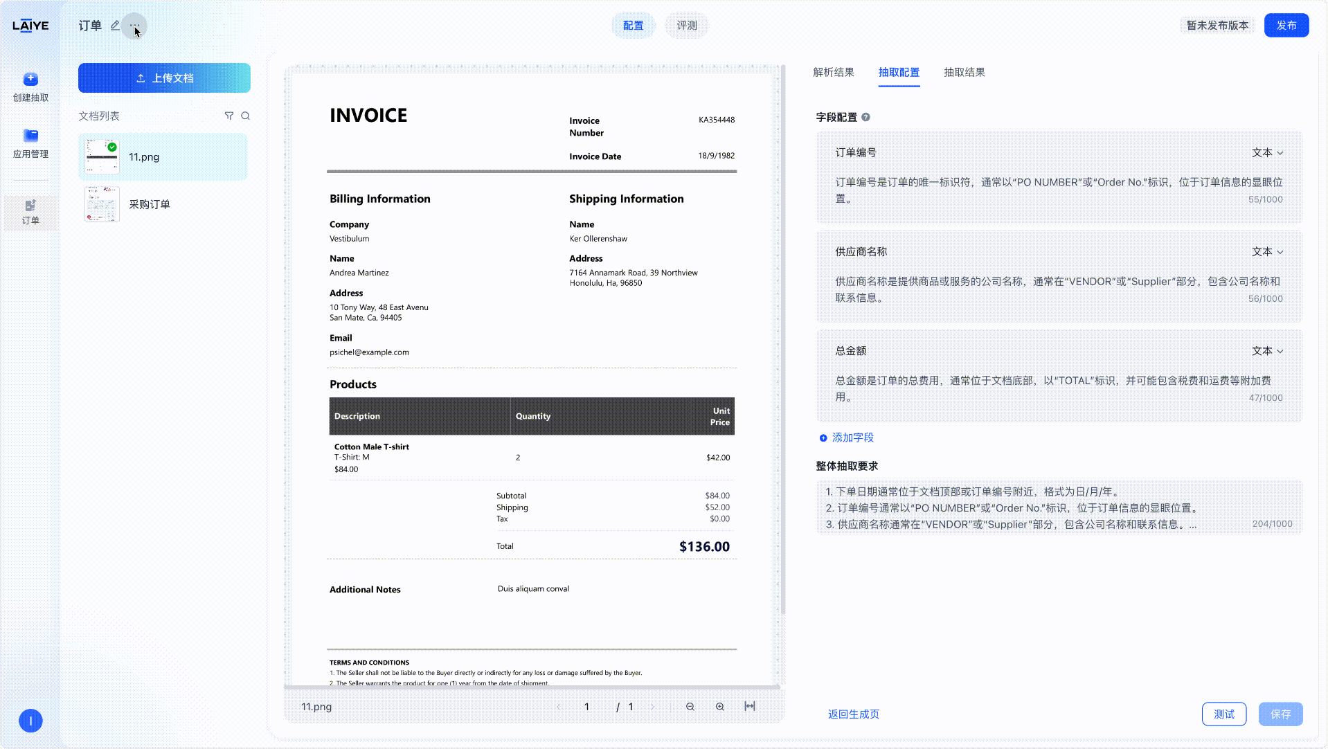Click the 测试 button

pos(1223,714)
